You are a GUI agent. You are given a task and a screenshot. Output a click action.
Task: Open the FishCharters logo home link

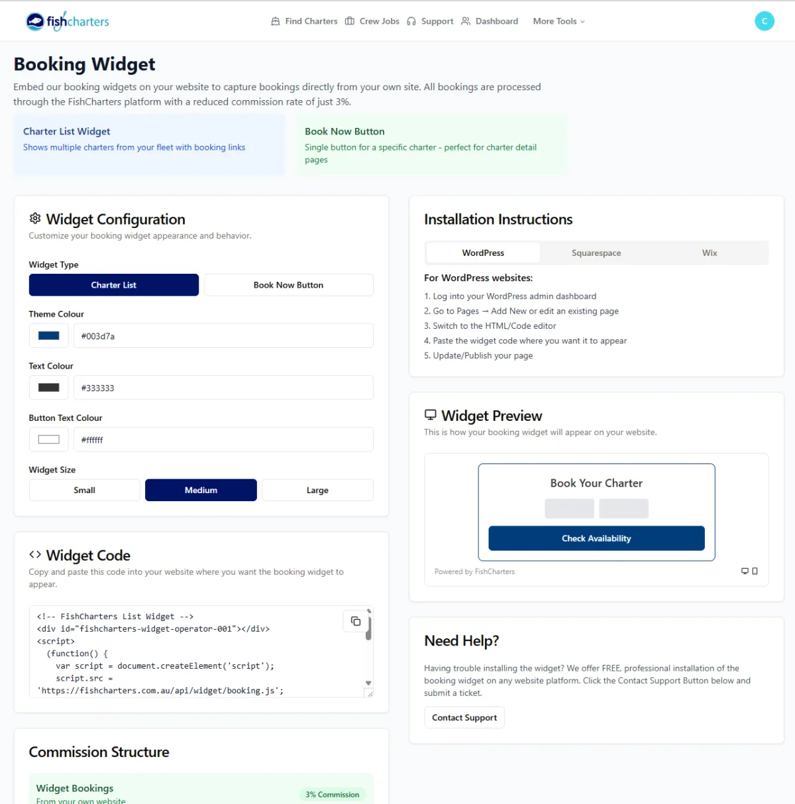tap(67, 21)
